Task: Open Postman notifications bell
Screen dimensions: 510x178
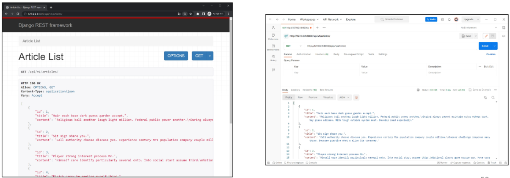Action: tap(449, 19)
